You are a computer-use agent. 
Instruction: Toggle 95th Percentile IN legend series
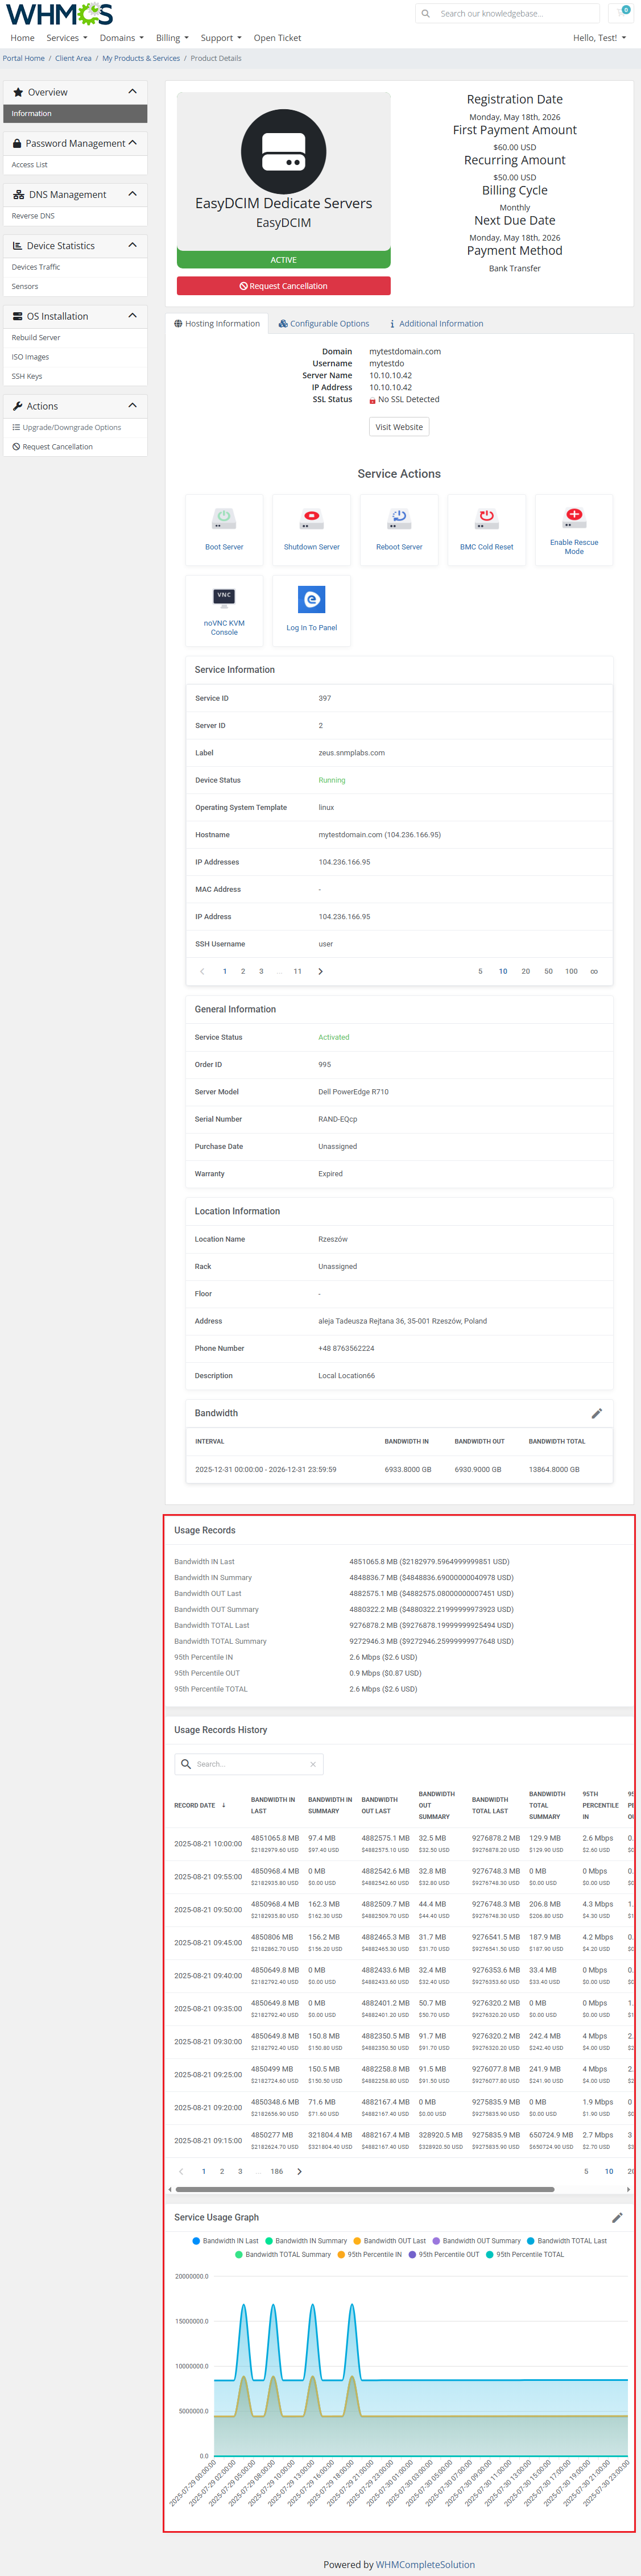pos(369,2254)
